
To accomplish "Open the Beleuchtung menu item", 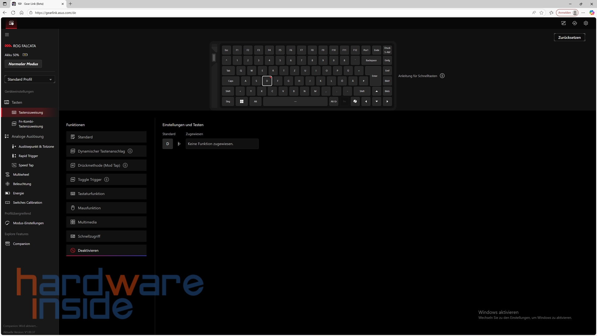I will coord(22,184).
